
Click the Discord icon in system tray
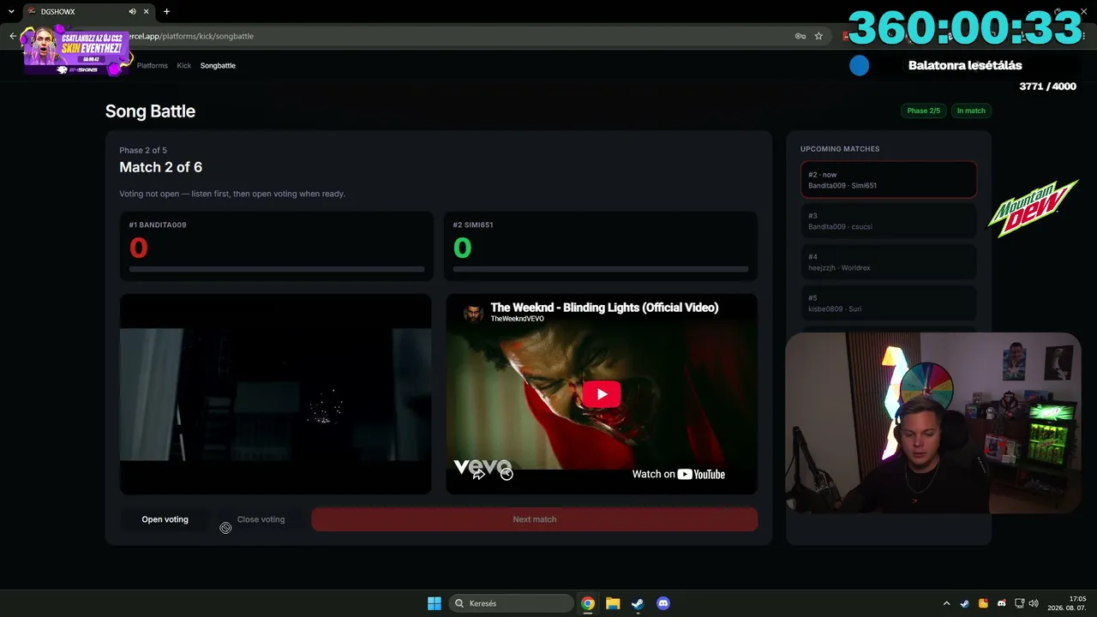click(x=1002, y=603)
